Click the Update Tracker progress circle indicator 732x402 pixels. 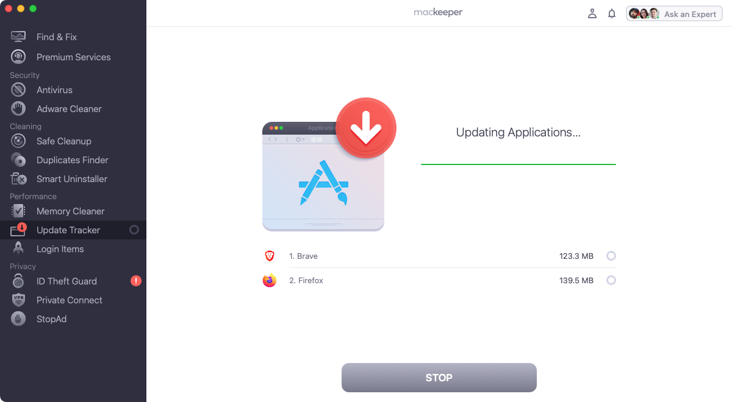coord(134,230)
